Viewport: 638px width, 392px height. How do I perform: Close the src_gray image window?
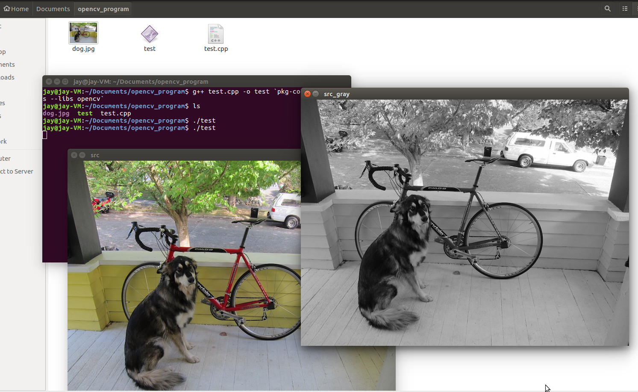coord(307,94)
